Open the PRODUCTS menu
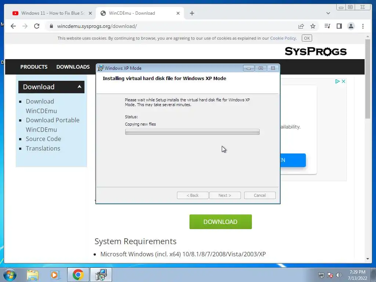 (x=34, y=67)
